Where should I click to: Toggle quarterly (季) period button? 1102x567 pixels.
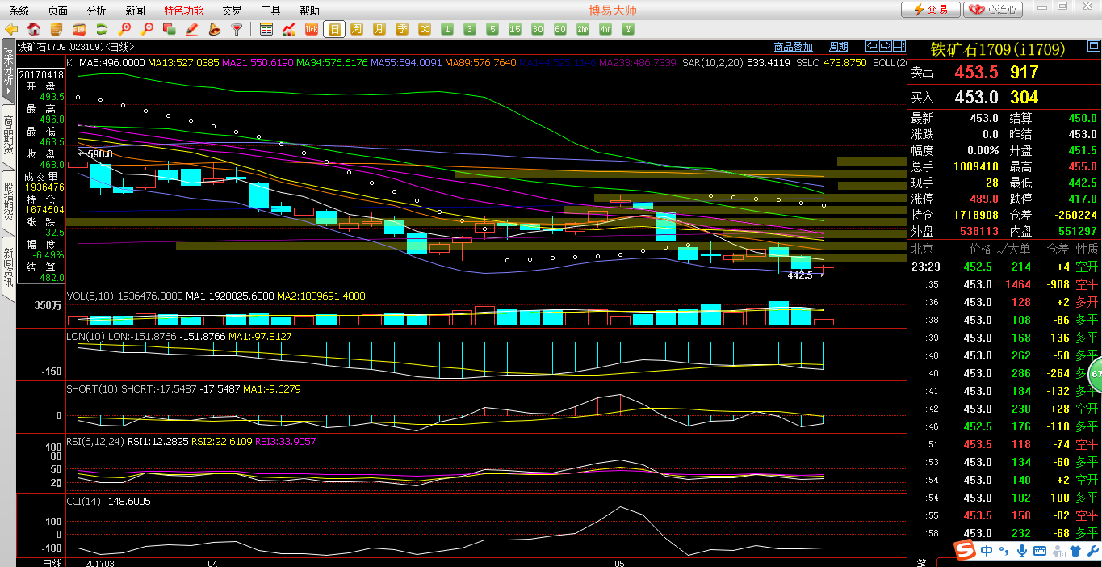(402, 29)
